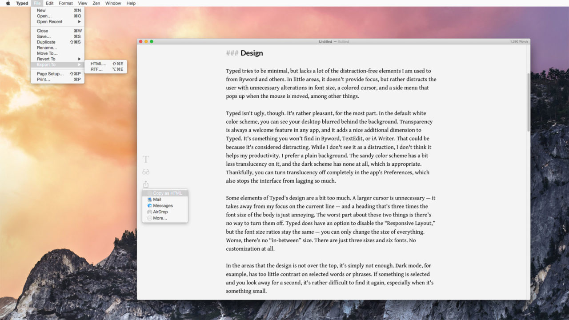Click the share icon in sidebar

click(x=146, y=184)
